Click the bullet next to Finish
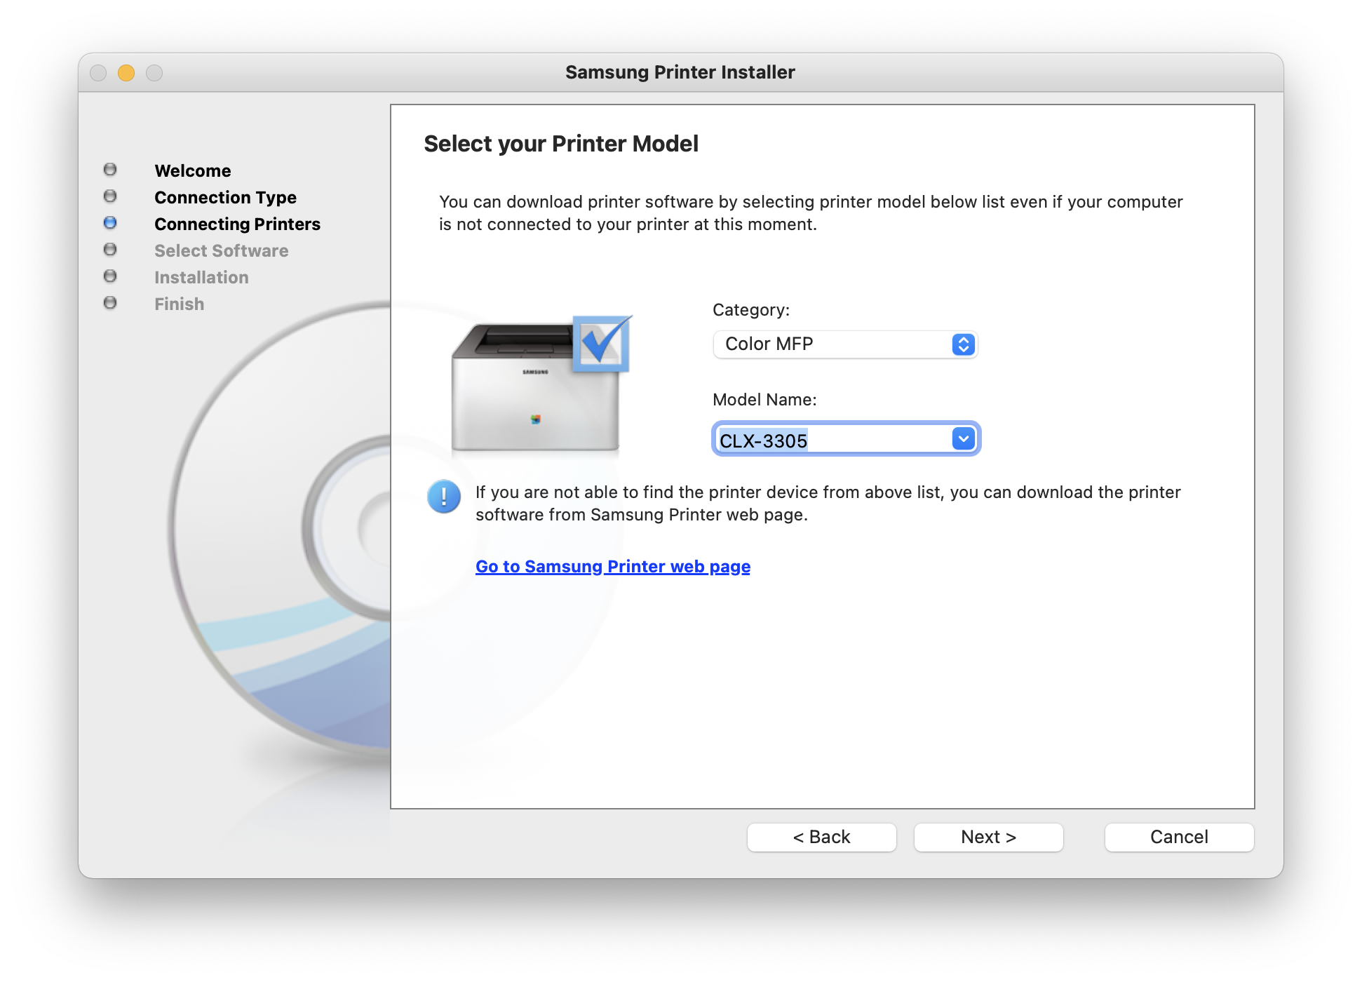This screenshot has height=982, width=1362. [x=110, y=302]
